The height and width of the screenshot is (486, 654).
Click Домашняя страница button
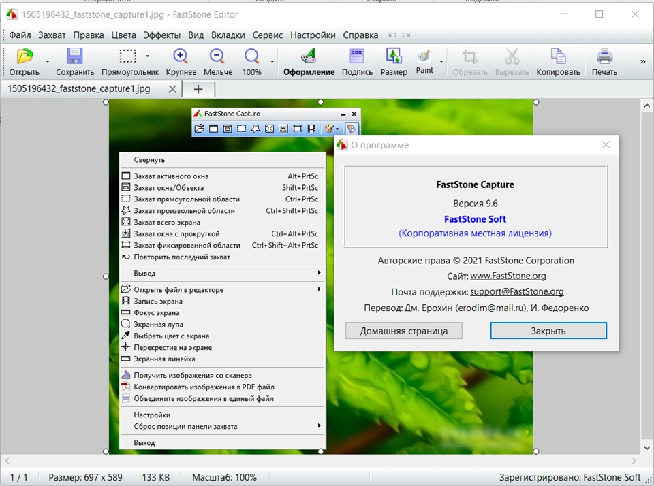[x=404, y=331]
